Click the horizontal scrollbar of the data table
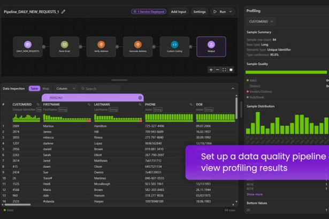Viewport: 329px width, 219px height. 18,205
